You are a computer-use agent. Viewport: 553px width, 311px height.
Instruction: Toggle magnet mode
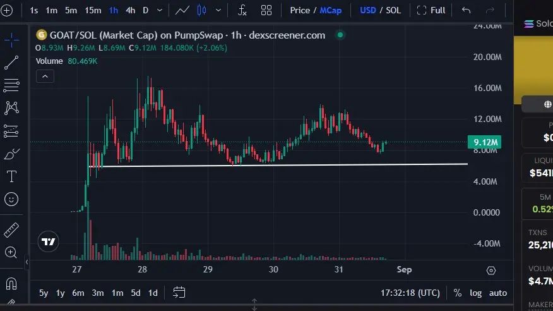[11, 284]
